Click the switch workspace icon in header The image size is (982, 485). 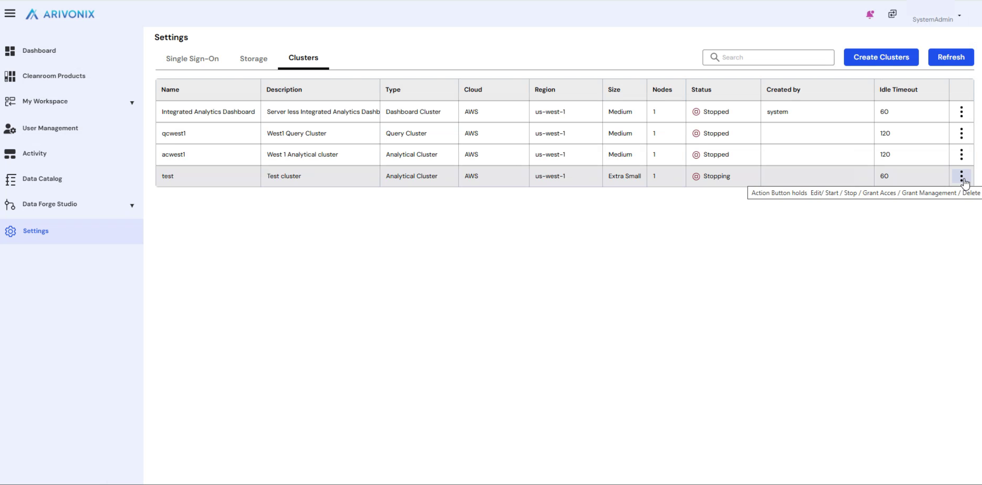pos(892,14)
